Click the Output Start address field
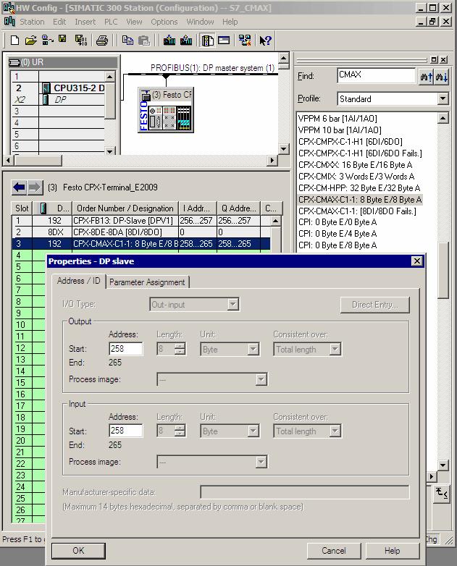Viewport: 457px width, 566px height. click(x=126, y=349)
